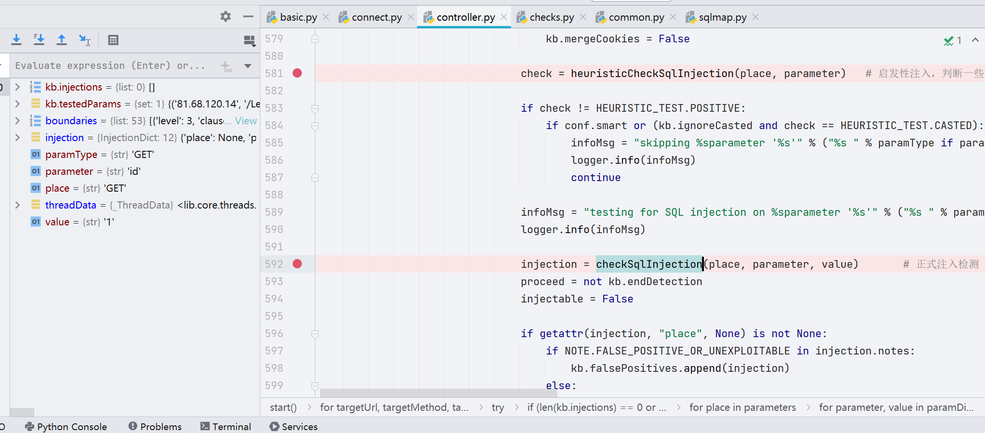Close controller.py tab
Viewport: 985px width, 433px height.
pyautogui.click(x=504, y=17)
